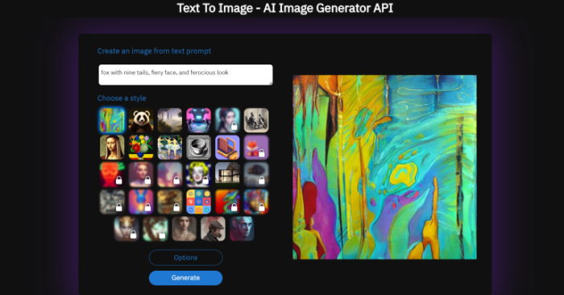Screen dimensions: 564x295
Task: Click the 'Choose a style' label
Action: click(x=122, y=98)
